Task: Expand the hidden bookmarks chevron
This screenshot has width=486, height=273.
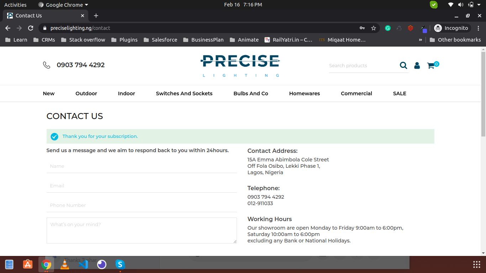Action: (420, 40)
